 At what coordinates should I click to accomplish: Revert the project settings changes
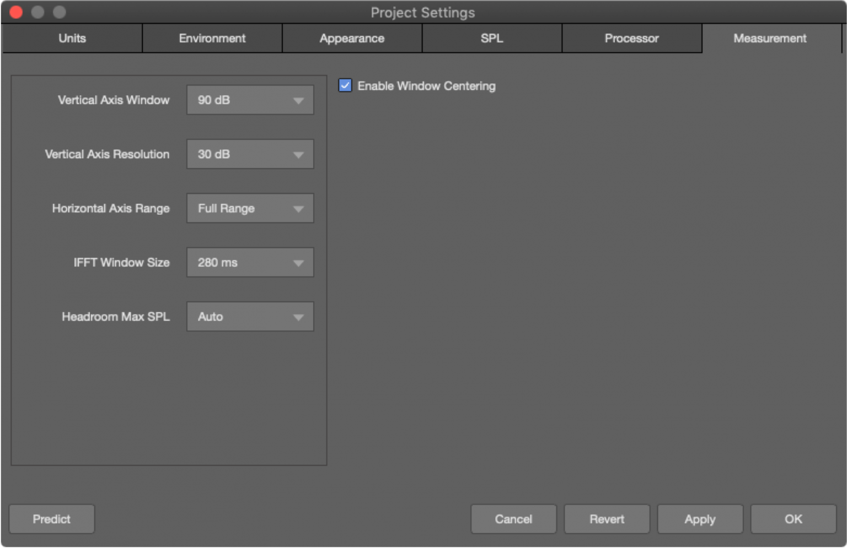tap(607, 519)
